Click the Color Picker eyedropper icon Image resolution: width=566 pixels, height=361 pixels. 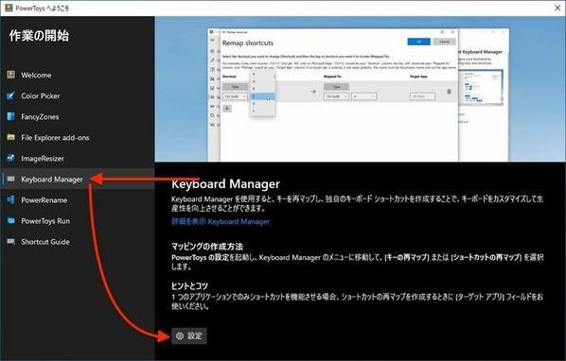(x=11, y=95)
